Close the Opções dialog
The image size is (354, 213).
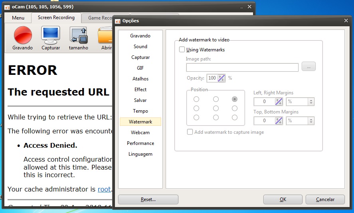point(346,21)
